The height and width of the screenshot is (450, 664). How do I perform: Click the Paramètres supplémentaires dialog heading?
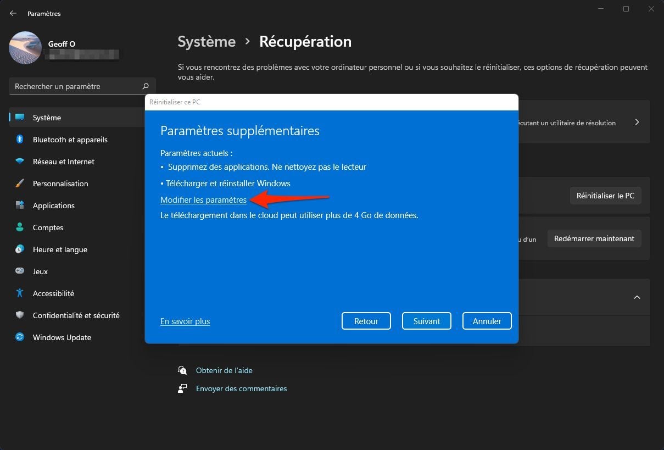240,131
